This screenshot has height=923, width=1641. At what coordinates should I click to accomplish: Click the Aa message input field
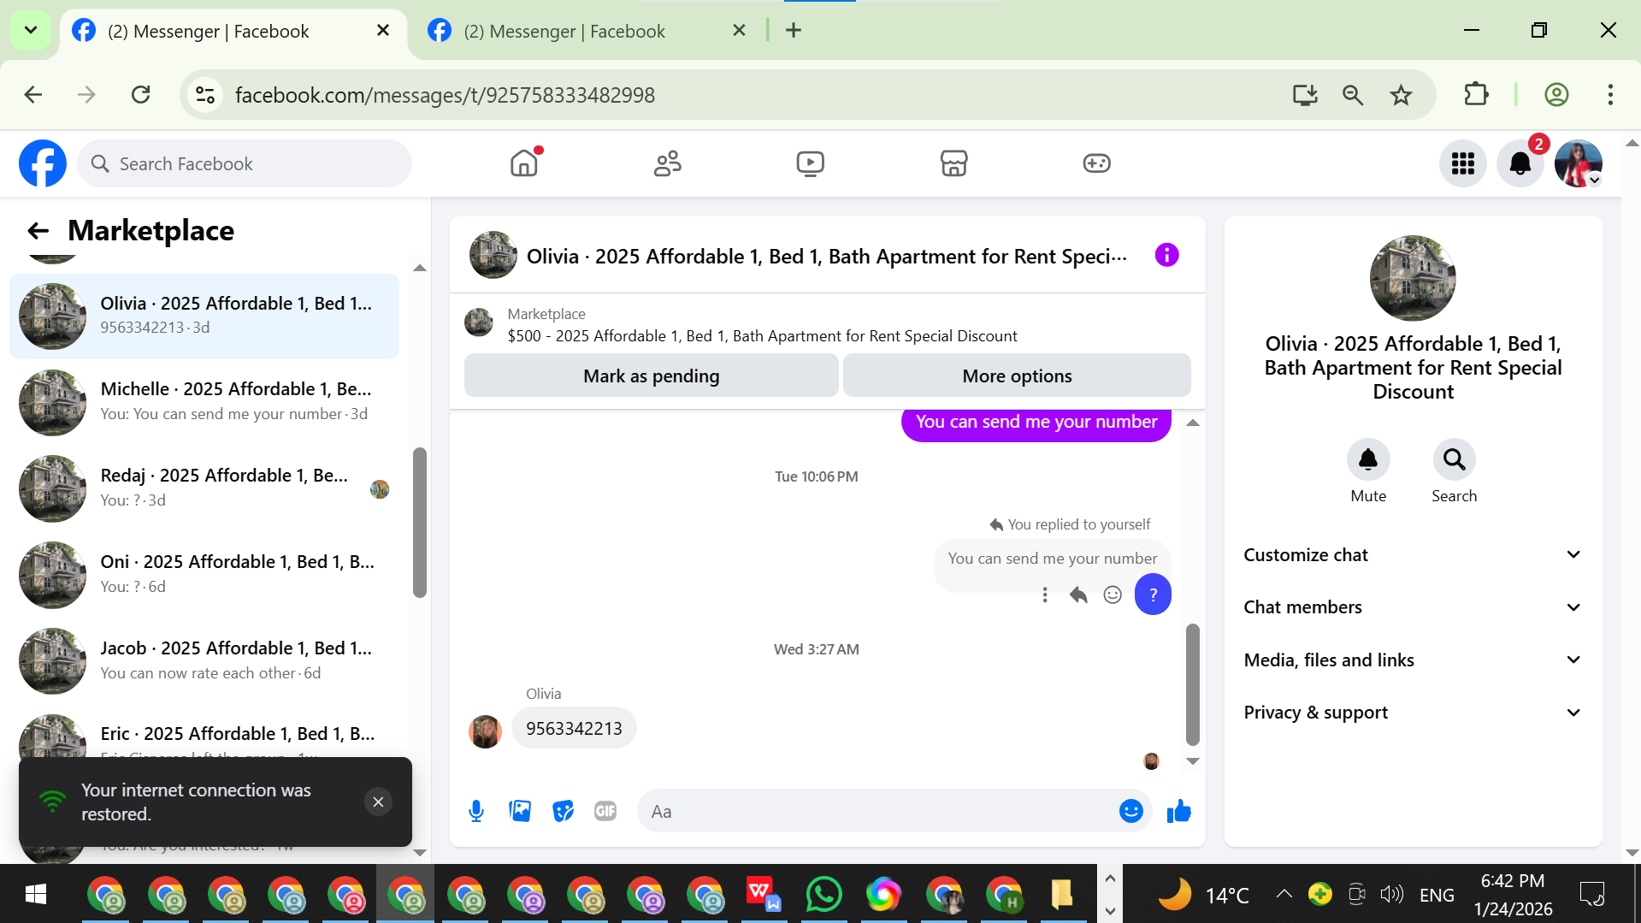881,811
